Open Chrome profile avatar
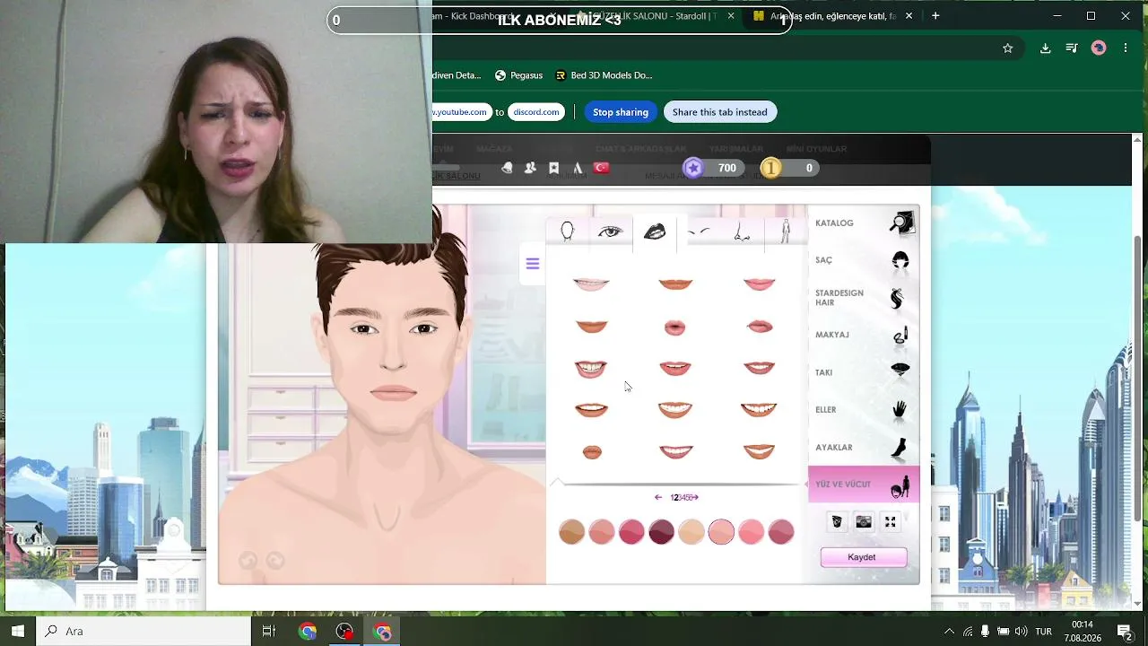 1099,48
